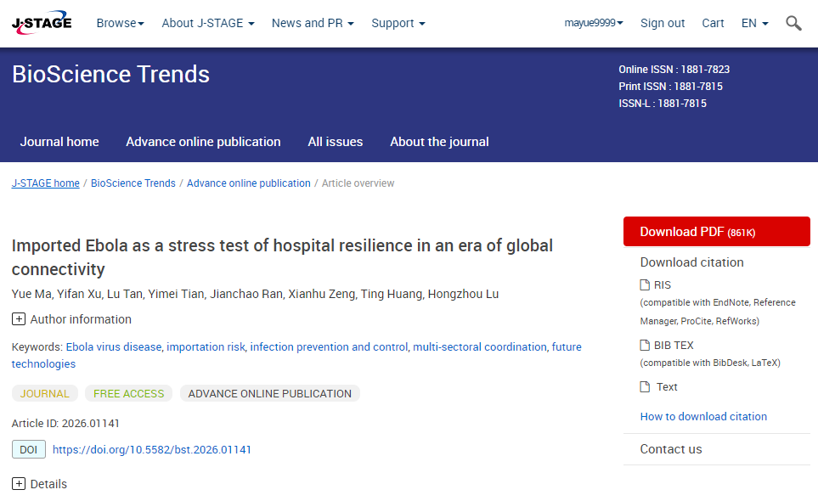Viewport: 818px width, 501px height.
Task: Click the author list line
Action: tap(255, 294)
